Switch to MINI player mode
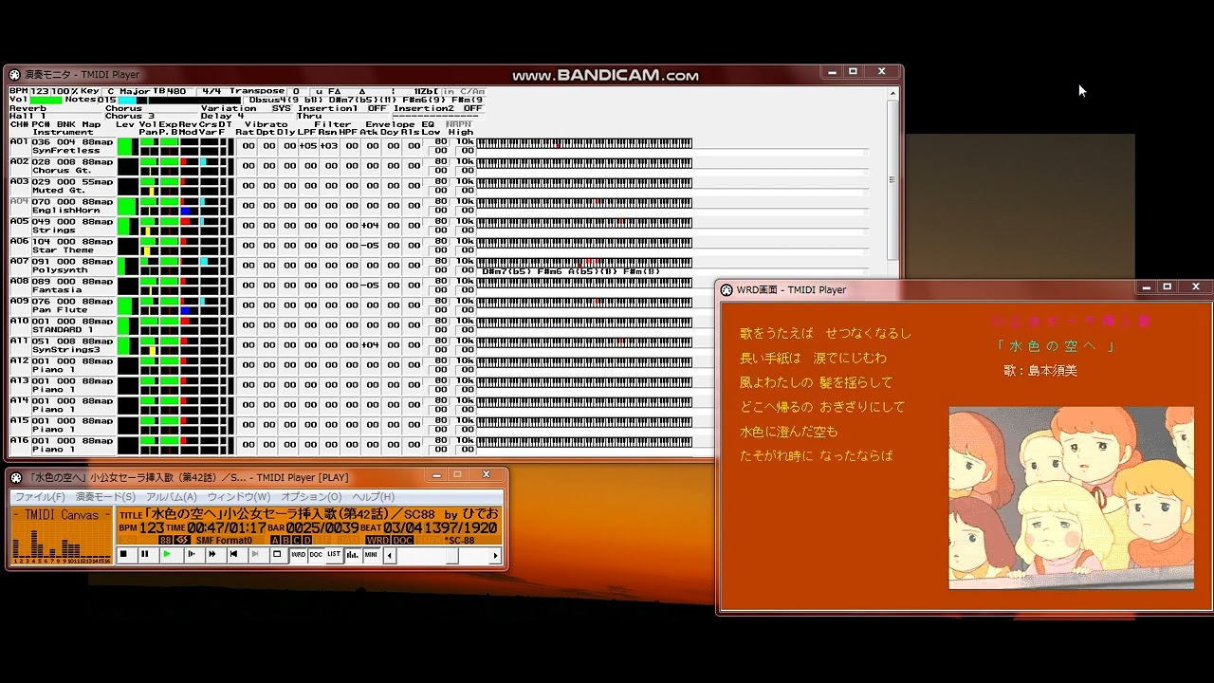This screenshot has height=683, width=1214. pyautogui.click(x=371, y=554)
